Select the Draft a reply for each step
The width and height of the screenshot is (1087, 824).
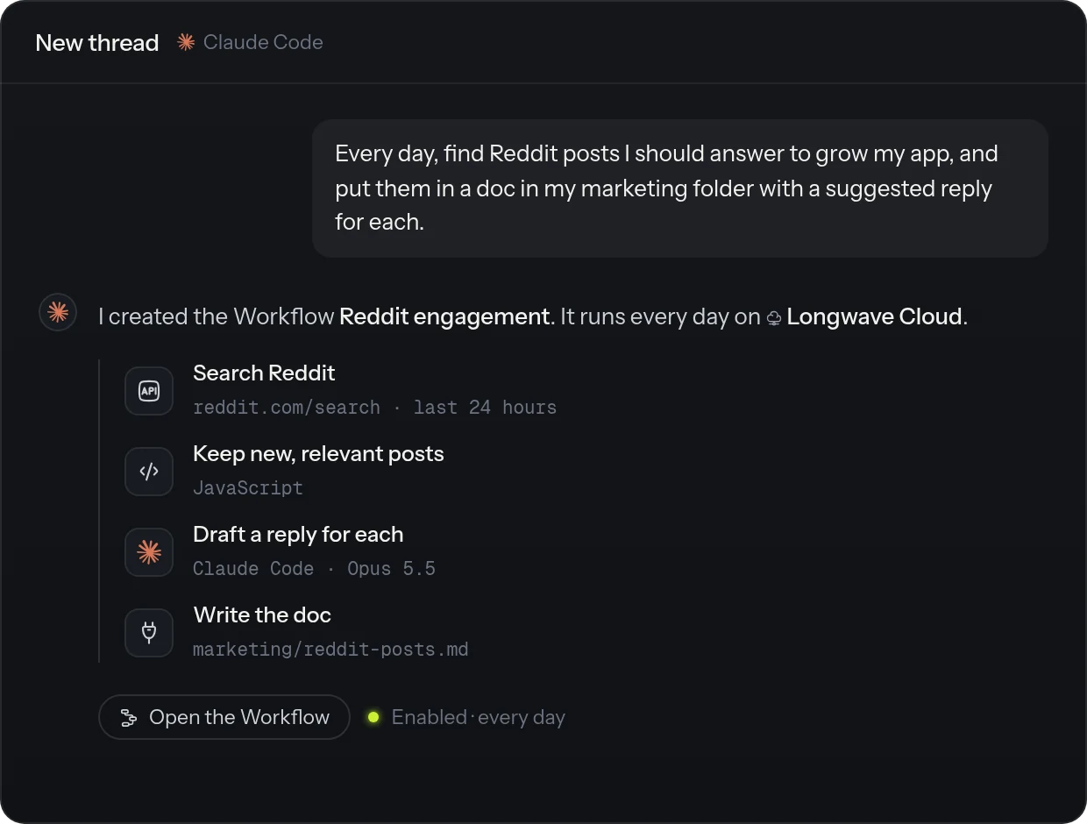pyautogui.click(x=298, y=534)
